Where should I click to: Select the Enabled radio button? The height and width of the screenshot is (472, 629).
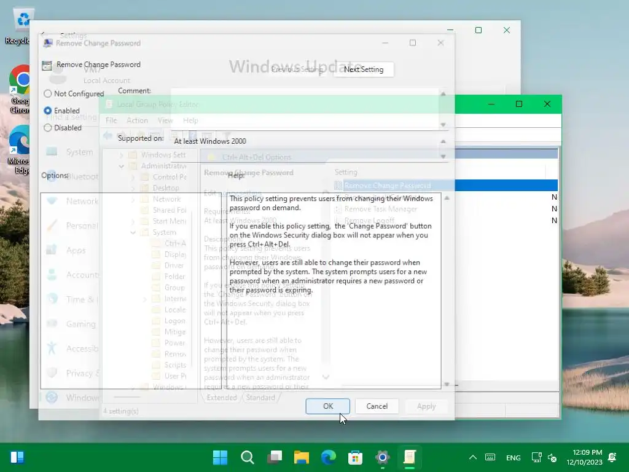pyautogui.click(x=48, y=111)
